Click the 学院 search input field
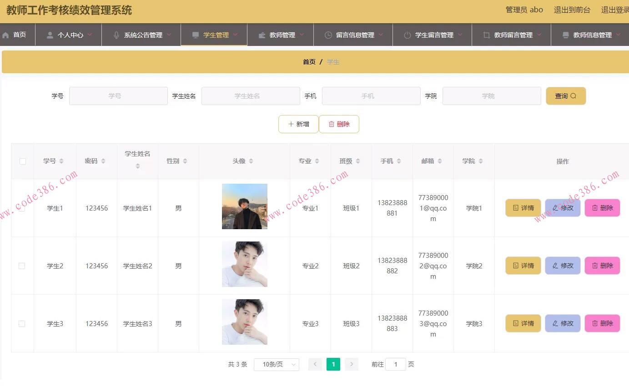 tap(492, 96)
